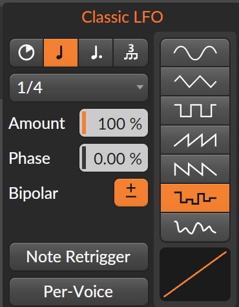Screen dimensions: 239x307
Task: Click the LFO waveform preview display
Action: (x=195, y=274)
